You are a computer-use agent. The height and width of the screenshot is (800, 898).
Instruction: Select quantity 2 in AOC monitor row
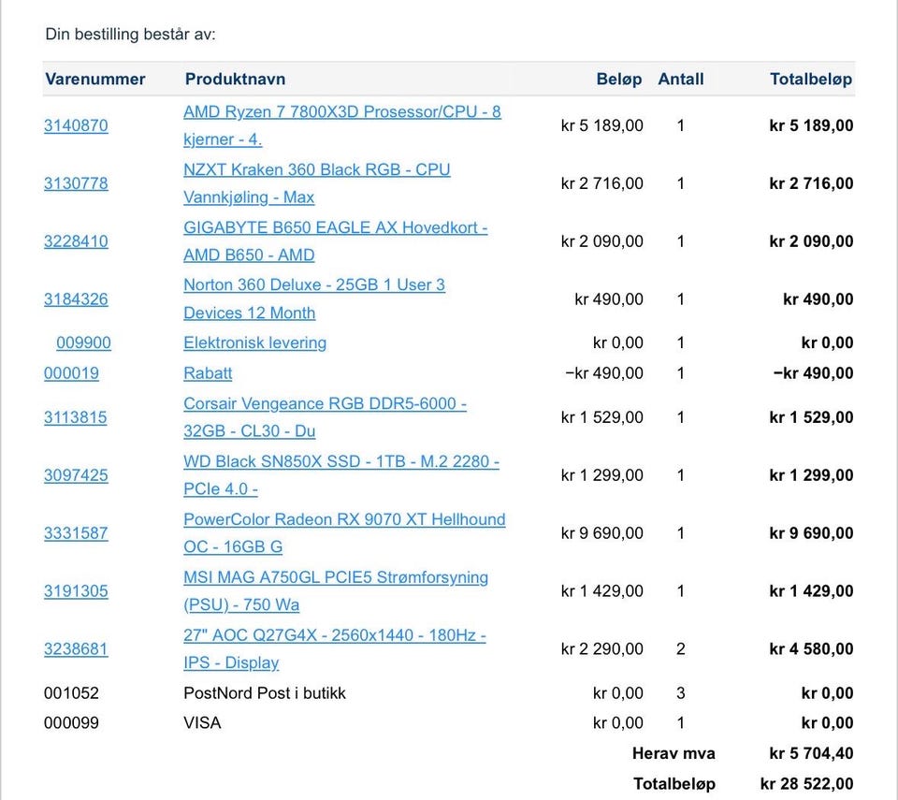tap(680, 648)
